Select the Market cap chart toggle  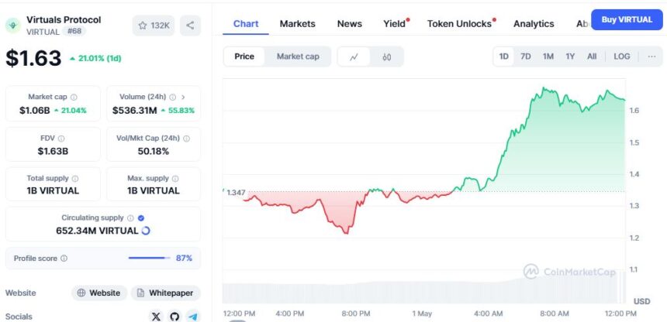pyautogui.click(x=298, y=57)
